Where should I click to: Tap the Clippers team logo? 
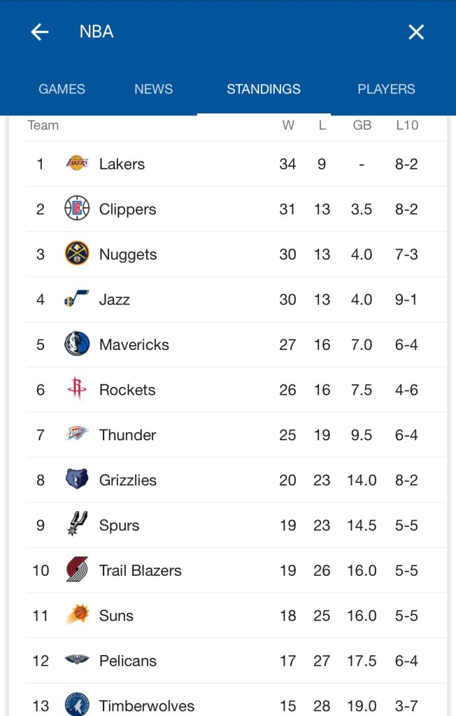77,209
